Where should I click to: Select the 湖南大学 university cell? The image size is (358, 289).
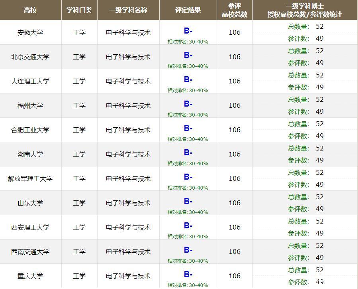coord(30,154)
